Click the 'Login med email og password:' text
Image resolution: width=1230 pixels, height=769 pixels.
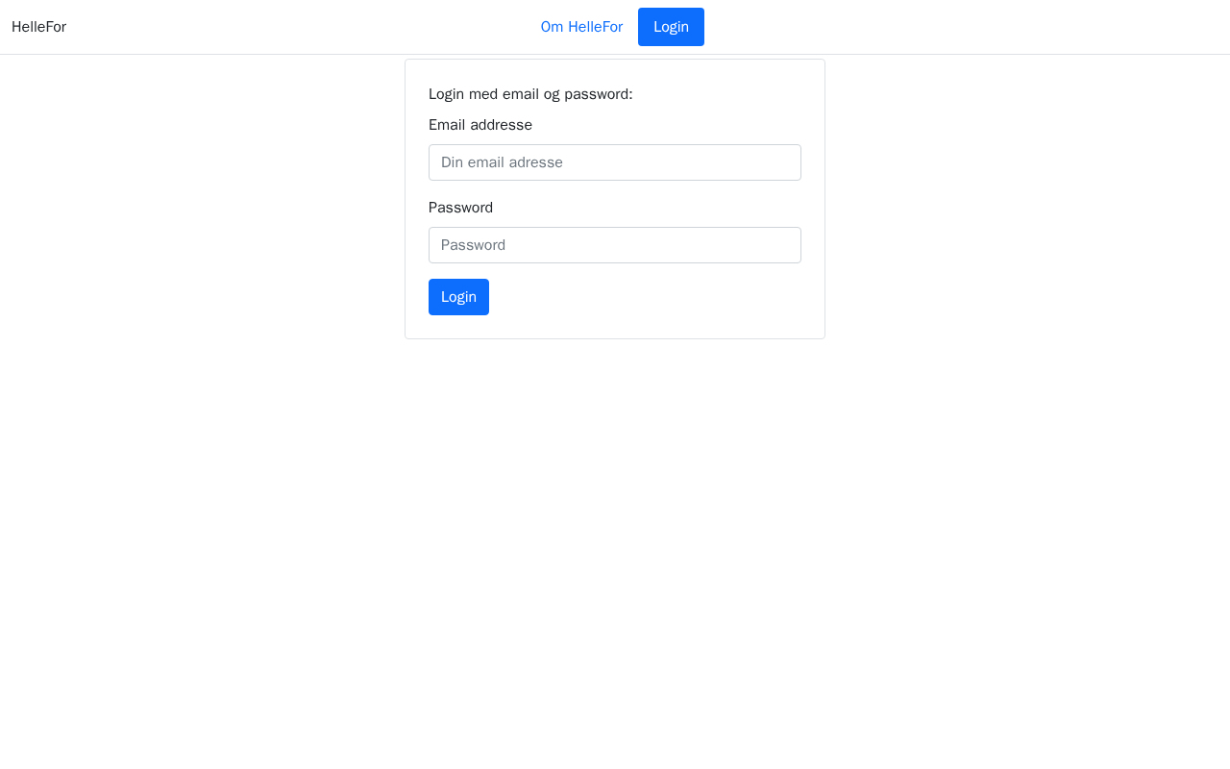[x=530, y=94]
